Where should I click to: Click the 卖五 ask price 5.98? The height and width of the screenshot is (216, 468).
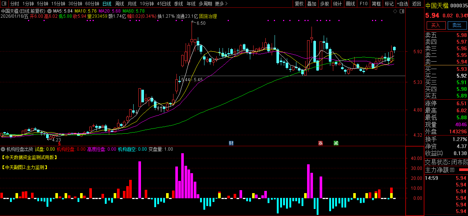pos(461,35)
